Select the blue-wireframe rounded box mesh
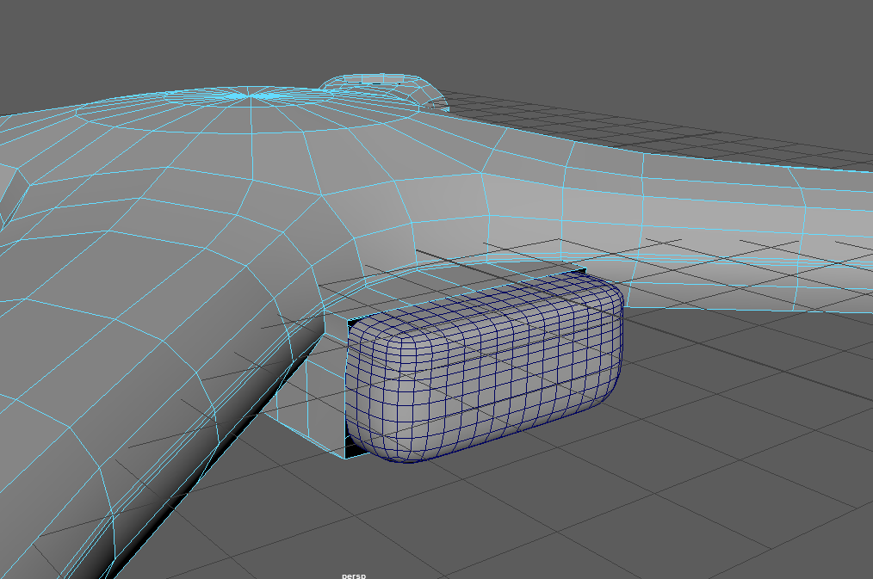Screen dimensions: 873x579 click(482, 370)
